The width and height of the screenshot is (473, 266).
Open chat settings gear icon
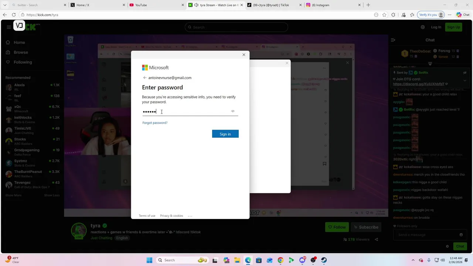448,246
